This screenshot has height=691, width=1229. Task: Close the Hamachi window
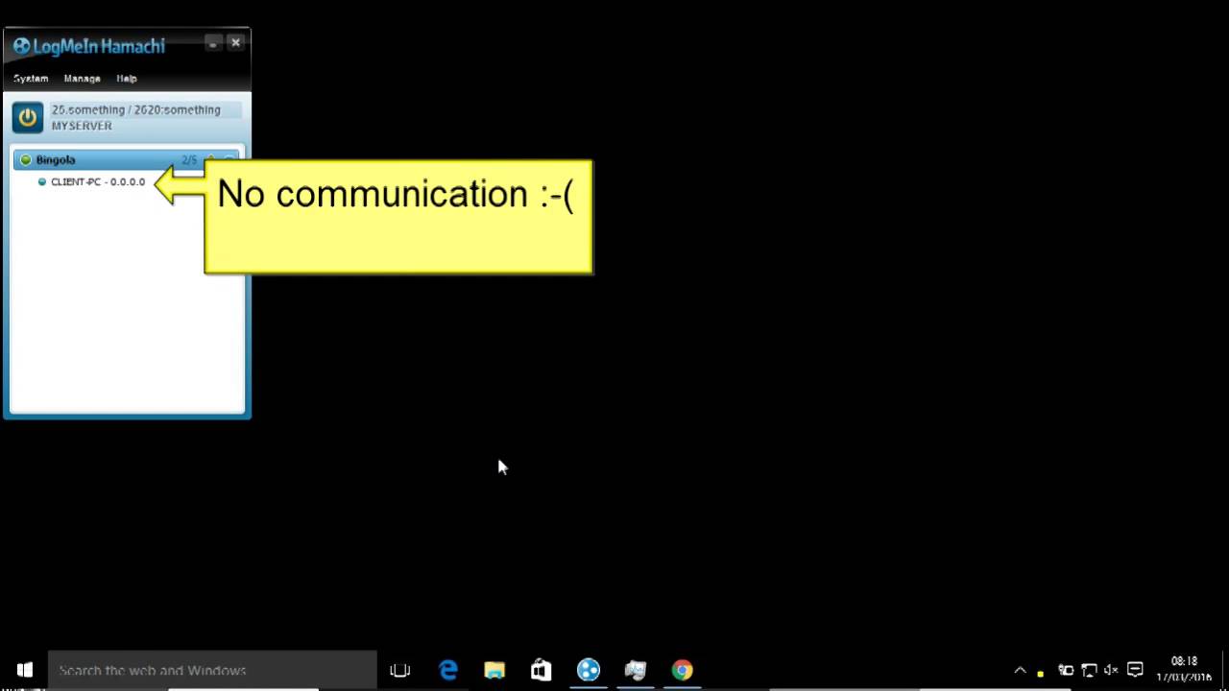(235, 42)
